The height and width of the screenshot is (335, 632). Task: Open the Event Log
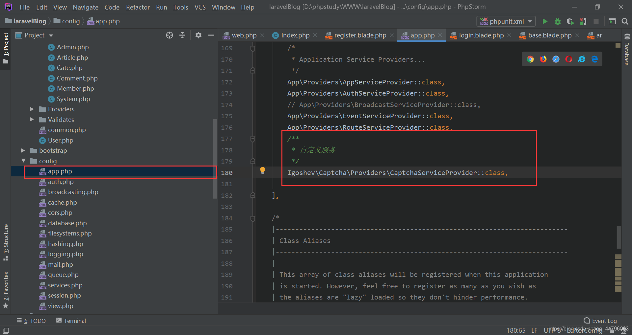coord(600,321)
